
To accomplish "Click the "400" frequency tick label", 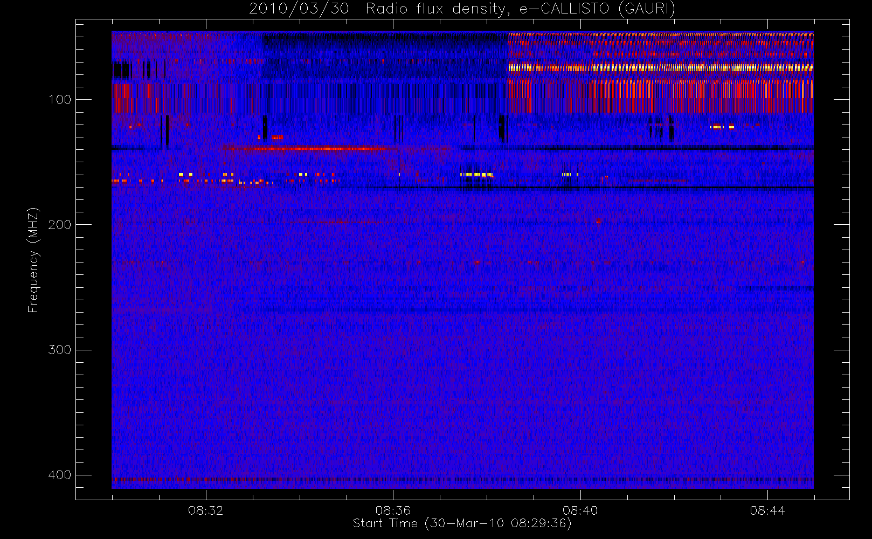I will (59, 475).
